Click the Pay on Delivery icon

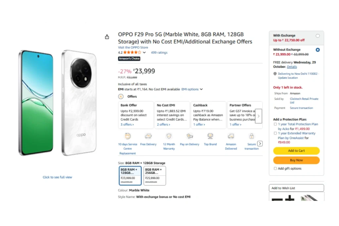pos(190,136)
